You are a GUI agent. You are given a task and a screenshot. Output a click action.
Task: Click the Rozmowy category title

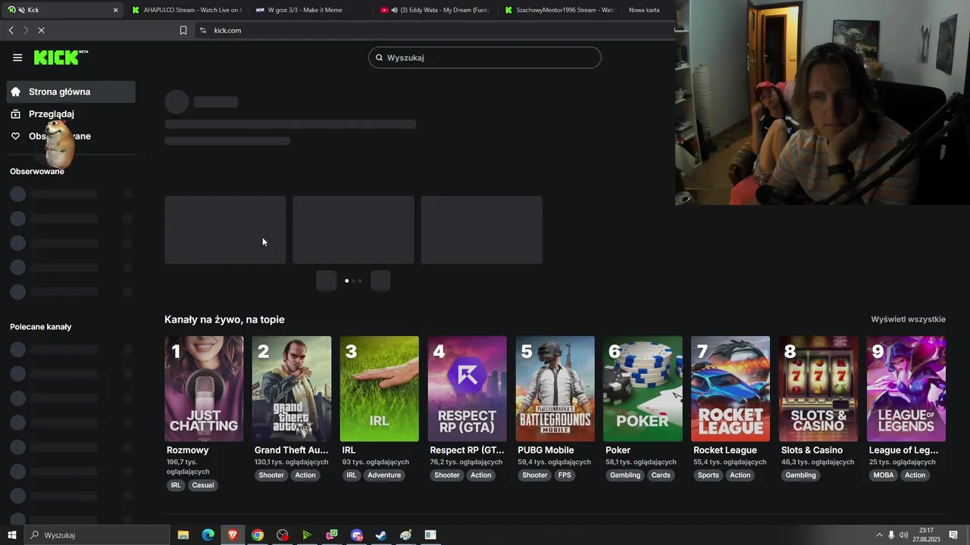click(187, 450)
